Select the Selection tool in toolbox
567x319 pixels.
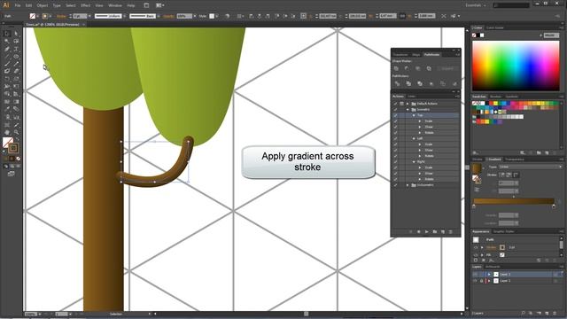point(7,34)
